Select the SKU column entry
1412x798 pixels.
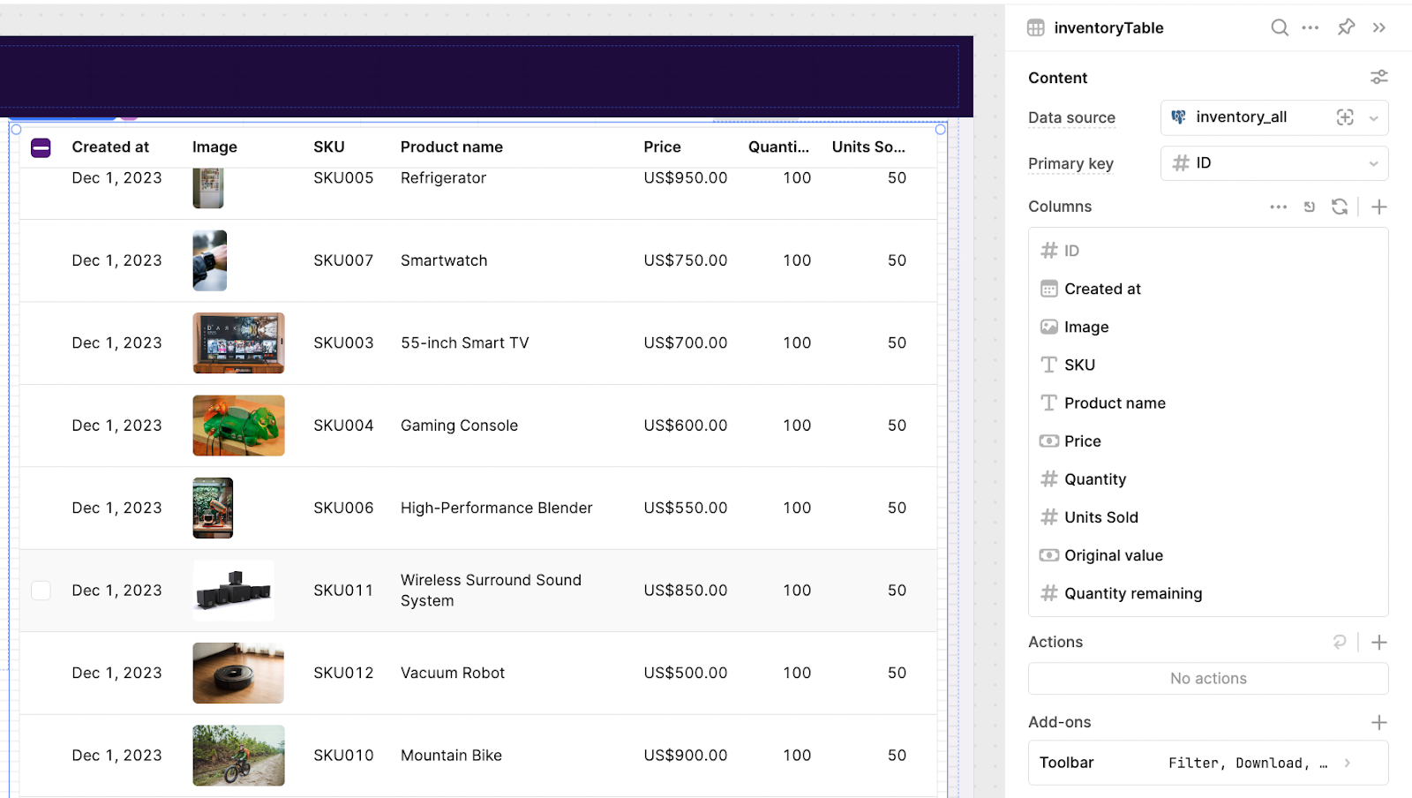tap(1208, 365)
